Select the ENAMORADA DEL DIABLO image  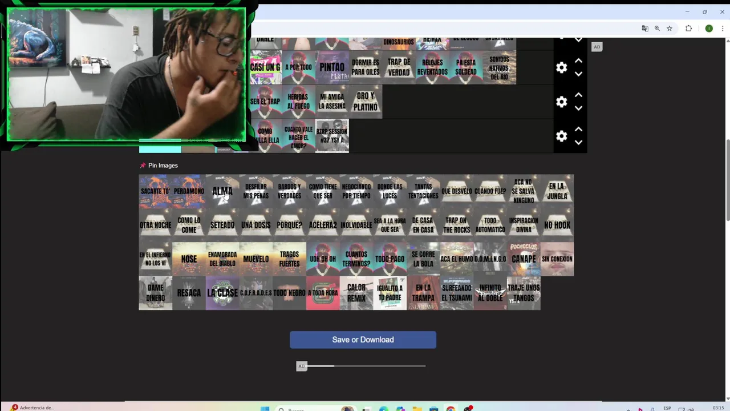pyautogui.click(x=222, y=259)
